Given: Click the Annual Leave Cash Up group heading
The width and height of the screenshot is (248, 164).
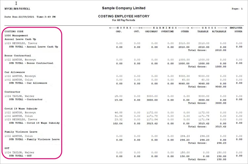Looking at the screenshot, I should (21, 39).
